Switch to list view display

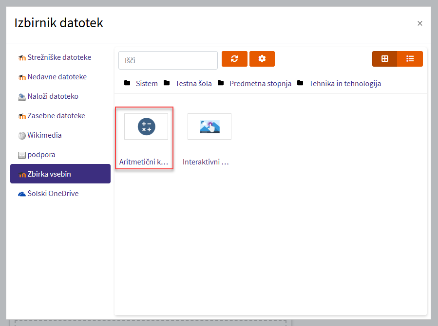(x=410, y=59)
